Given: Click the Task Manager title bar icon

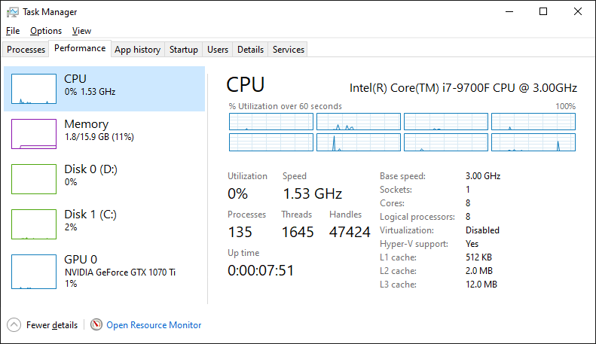Looking at the screenshot, I should (12, 12).
